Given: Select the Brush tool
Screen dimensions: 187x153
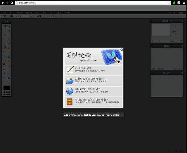Looking at the screenshot, I should click(x=9, y=39).
